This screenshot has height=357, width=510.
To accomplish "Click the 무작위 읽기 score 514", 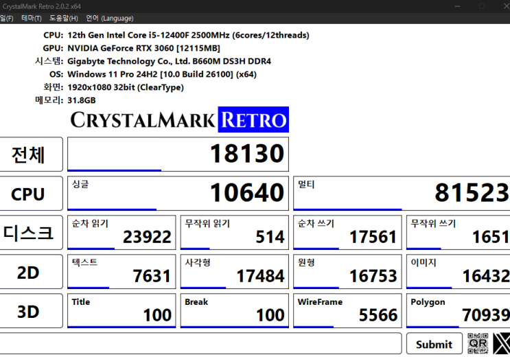I will pos(235,233).
